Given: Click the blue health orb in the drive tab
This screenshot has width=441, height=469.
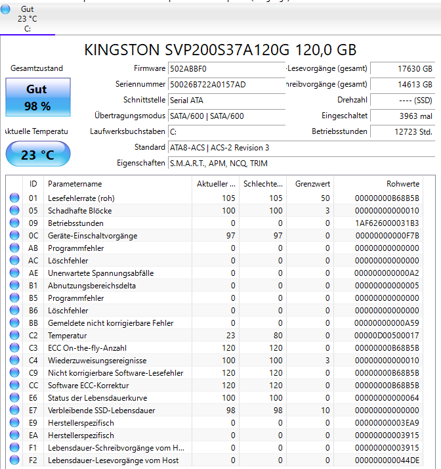Looking at the screenshot, I should click(x=5, y=9).
